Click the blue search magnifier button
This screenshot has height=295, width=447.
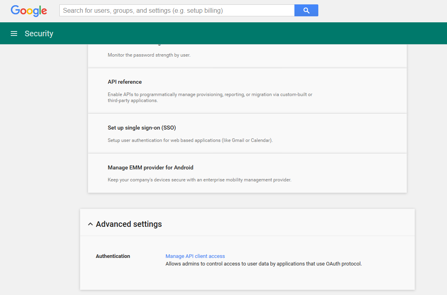click(x=306, y=10)
